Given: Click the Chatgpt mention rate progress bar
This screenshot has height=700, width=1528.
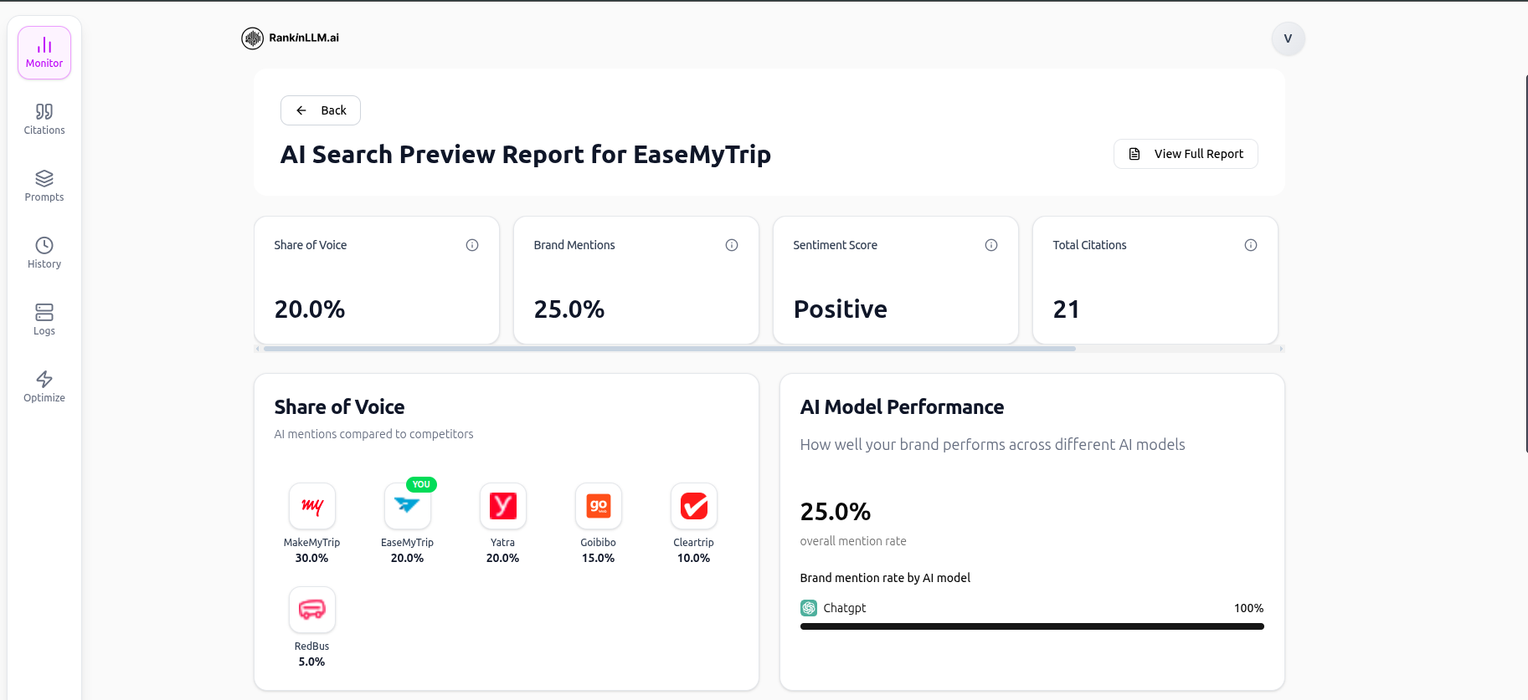Looking at the screenshot, I should click(x=1032, y=626).
